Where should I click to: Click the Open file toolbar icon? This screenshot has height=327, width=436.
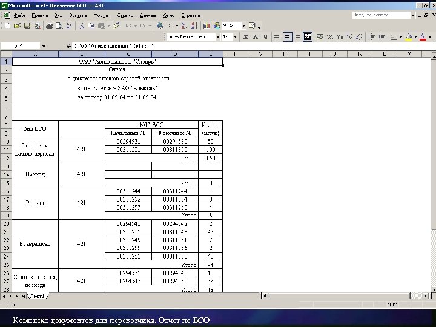(17, 26)
